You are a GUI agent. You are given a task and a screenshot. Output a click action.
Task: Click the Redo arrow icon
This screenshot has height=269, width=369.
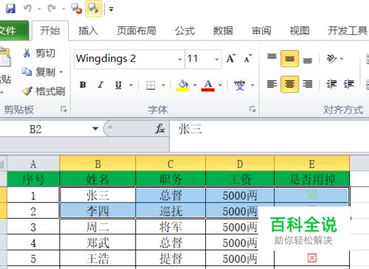pyautogui.click(x=52, y=9)
